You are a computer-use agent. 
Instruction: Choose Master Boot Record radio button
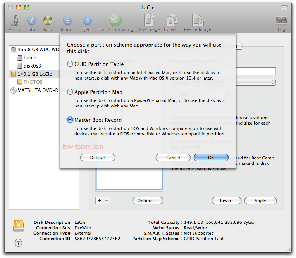[70, 119]
